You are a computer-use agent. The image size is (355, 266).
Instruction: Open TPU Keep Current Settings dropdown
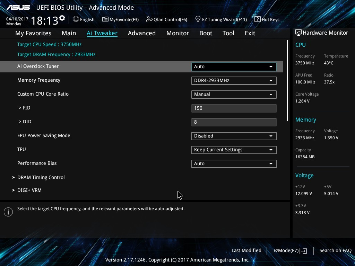coord(234,150)
